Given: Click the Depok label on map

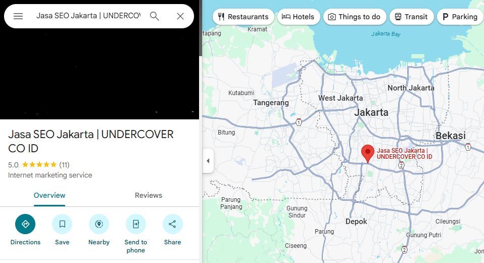Looking at the screenshot, I should [x=356, y=222].
